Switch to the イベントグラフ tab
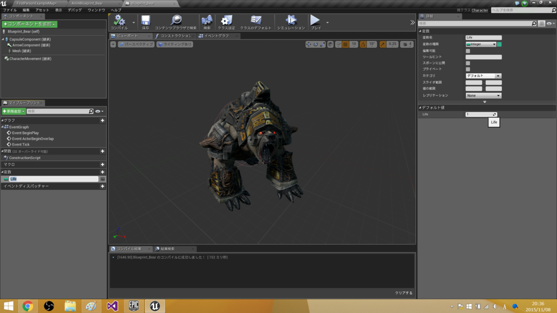Screen dimensions: 557x313 click(216, 36)
